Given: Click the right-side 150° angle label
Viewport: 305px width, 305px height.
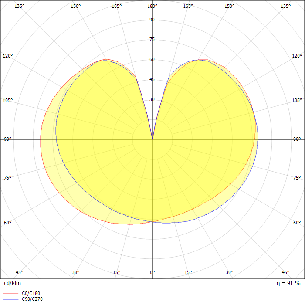Looking at the screenshot, I should tap(230, 6).
